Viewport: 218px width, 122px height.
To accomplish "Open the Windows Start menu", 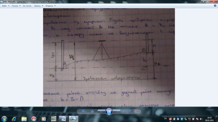I will click(x=4, y=119).
